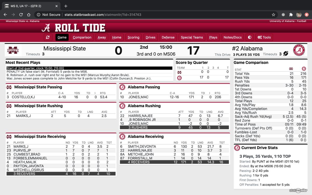Click JONES,MAC in Alabama Passing

pyautogui.click(x=138, y=97)
